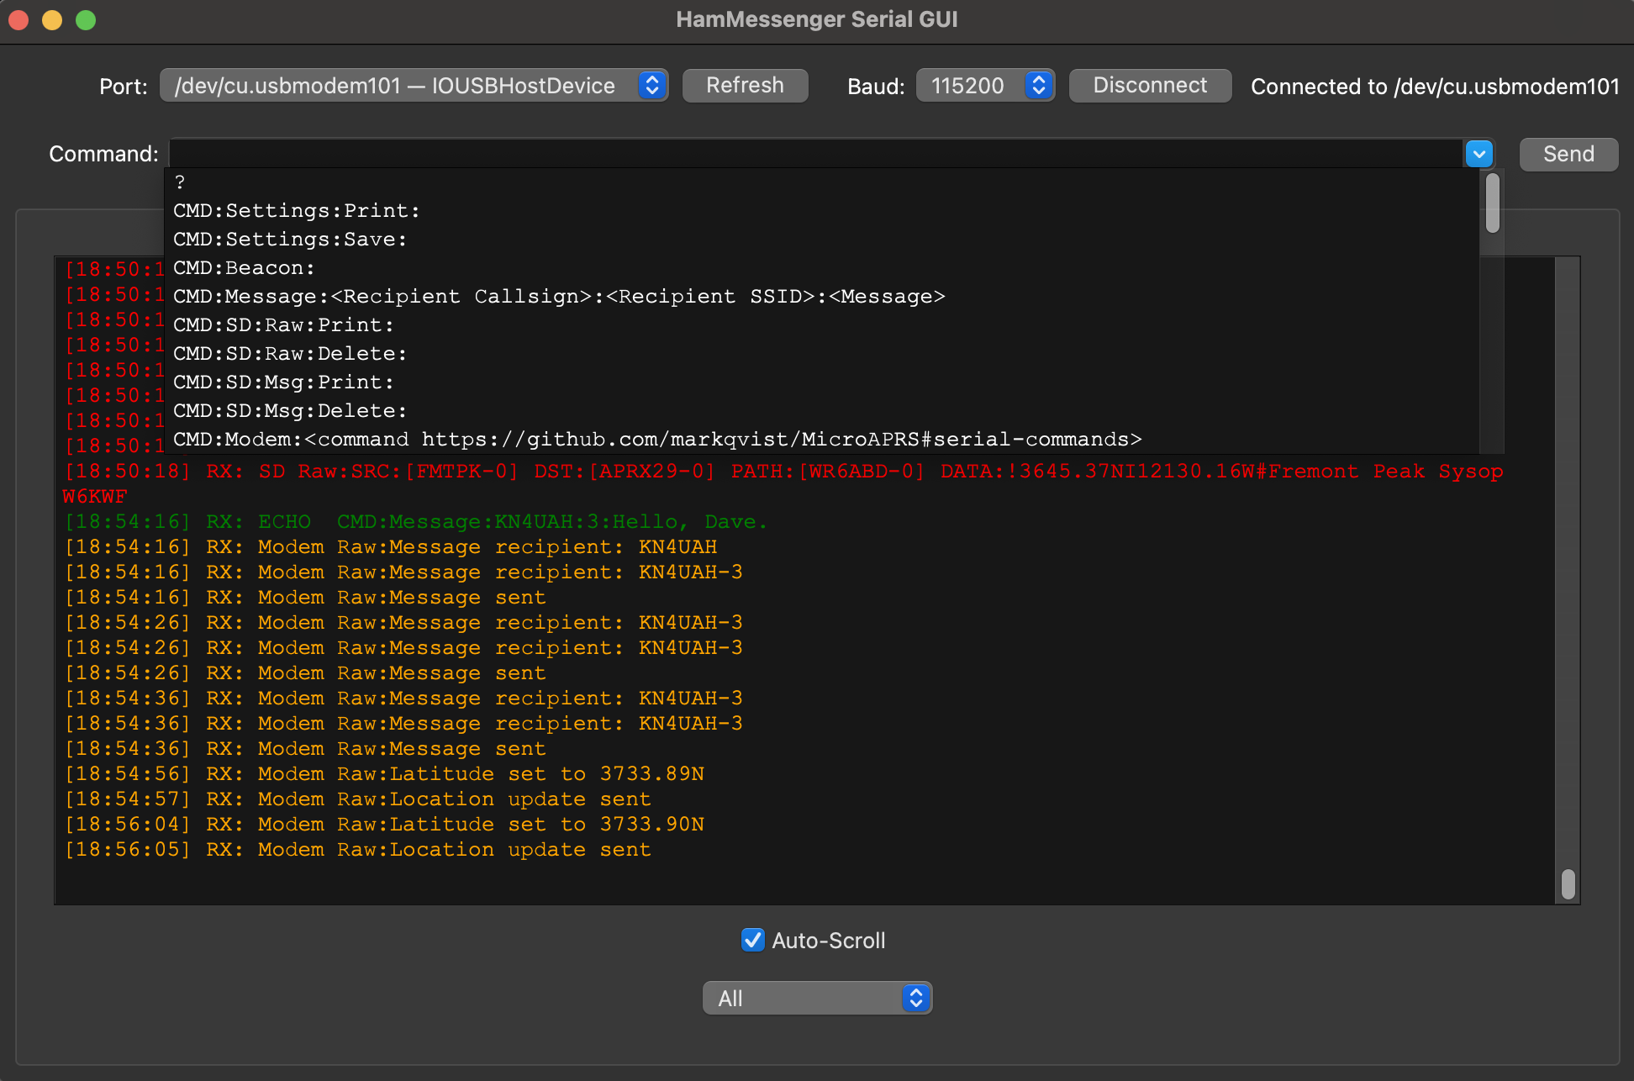
Task: Click the 18:54:57 Location update sent line
Action: click(x=358, y=799)
